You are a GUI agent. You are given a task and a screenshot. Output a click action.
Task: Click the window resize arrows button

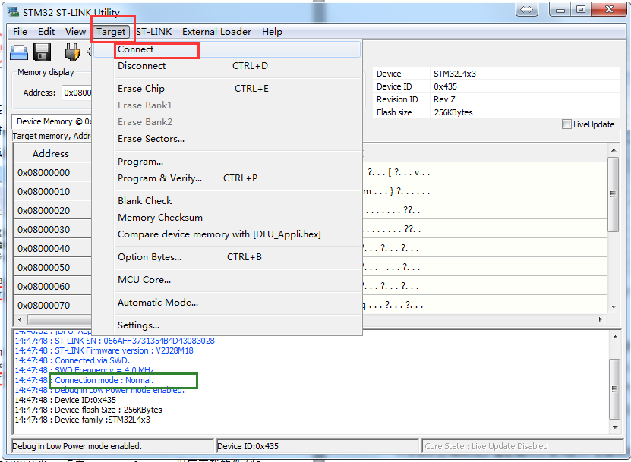coord(527,9)
